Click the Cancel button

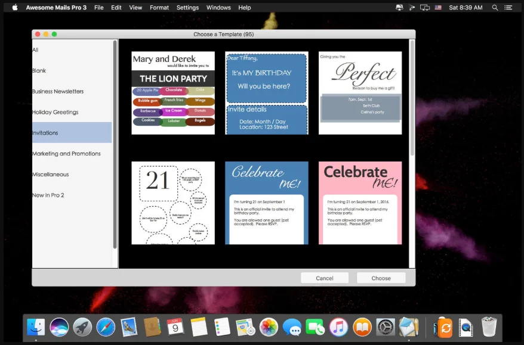325,278
